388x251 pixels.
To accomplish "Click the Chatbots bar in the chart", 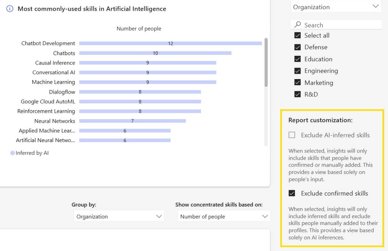I will [155, 53].
